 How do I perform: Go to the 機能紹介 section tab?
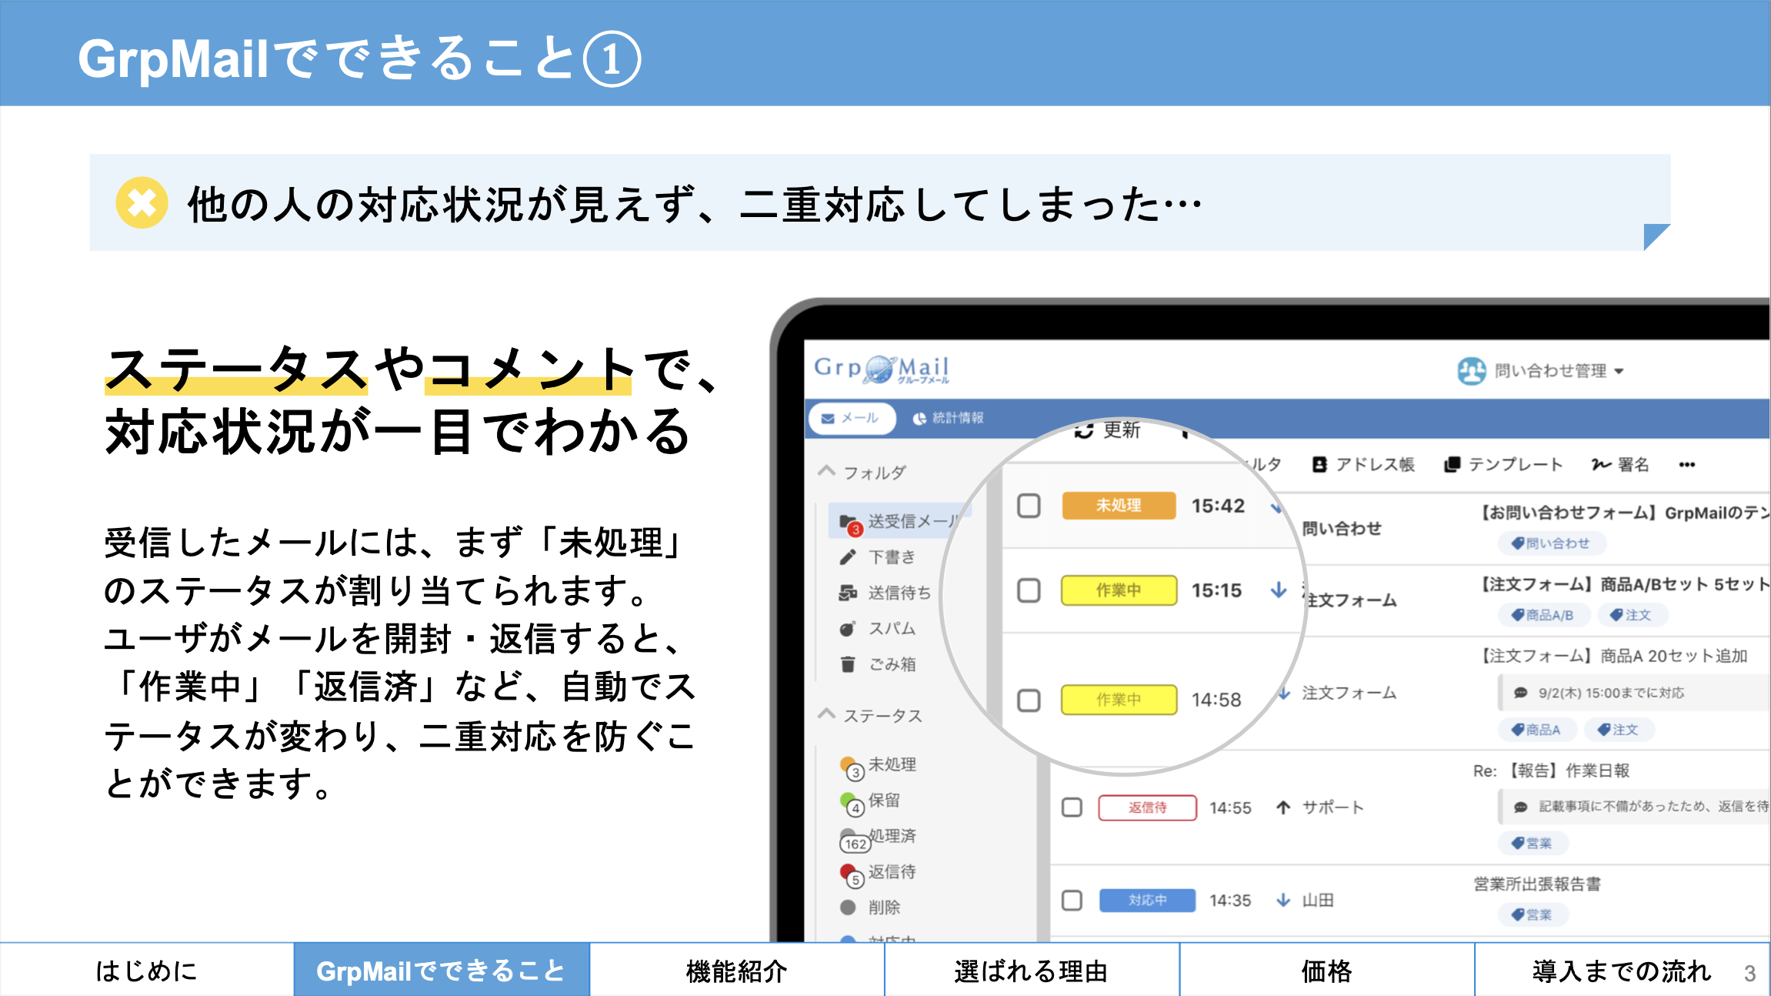[x=737, y=970]
